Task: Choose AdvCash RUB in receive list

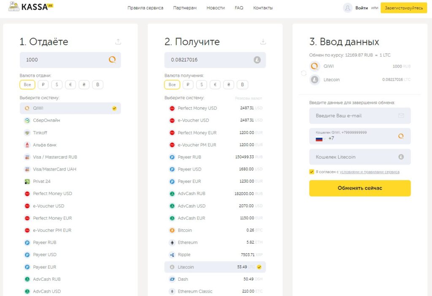Action: (x=215, y=194)
